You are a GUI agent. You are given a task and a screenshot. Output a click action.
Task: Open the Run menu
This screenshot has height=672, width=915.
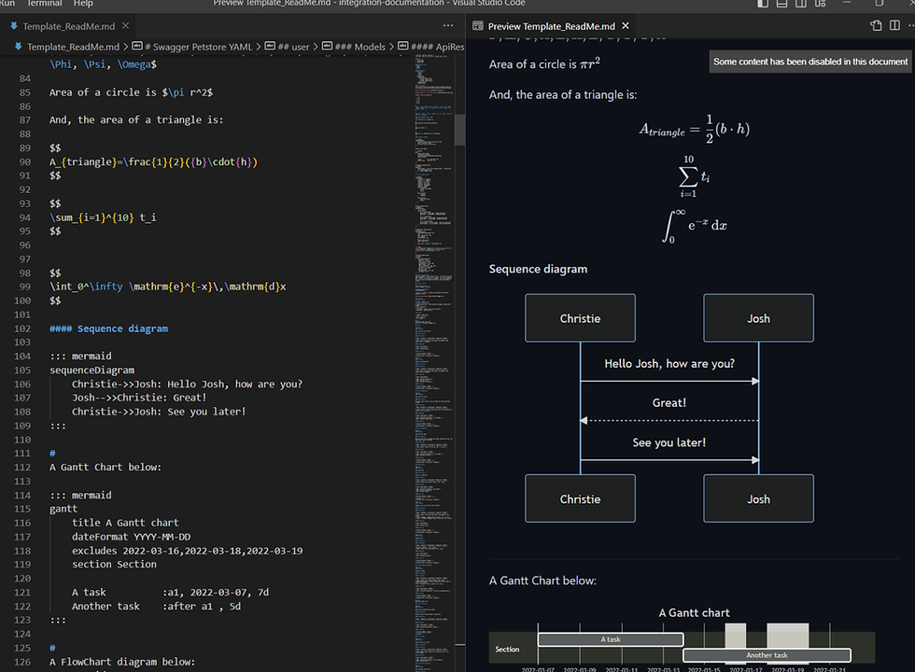point(7,4)
